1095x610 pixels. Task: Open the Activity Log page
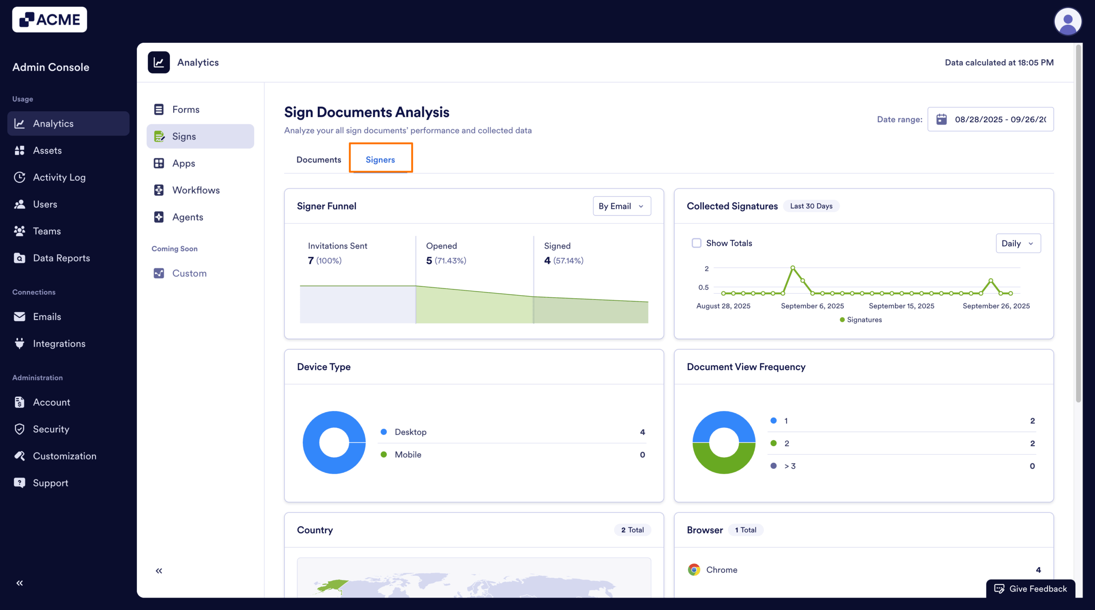coord(59,177)
